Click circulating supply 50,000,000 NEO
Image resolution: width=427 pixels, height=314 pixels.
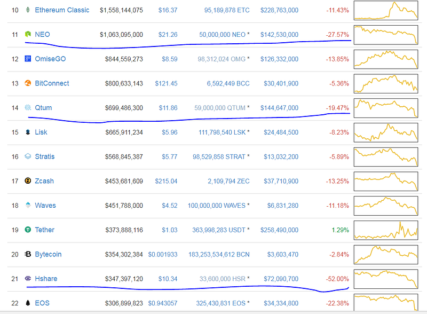pyautogui.click(x=222, y=35)
